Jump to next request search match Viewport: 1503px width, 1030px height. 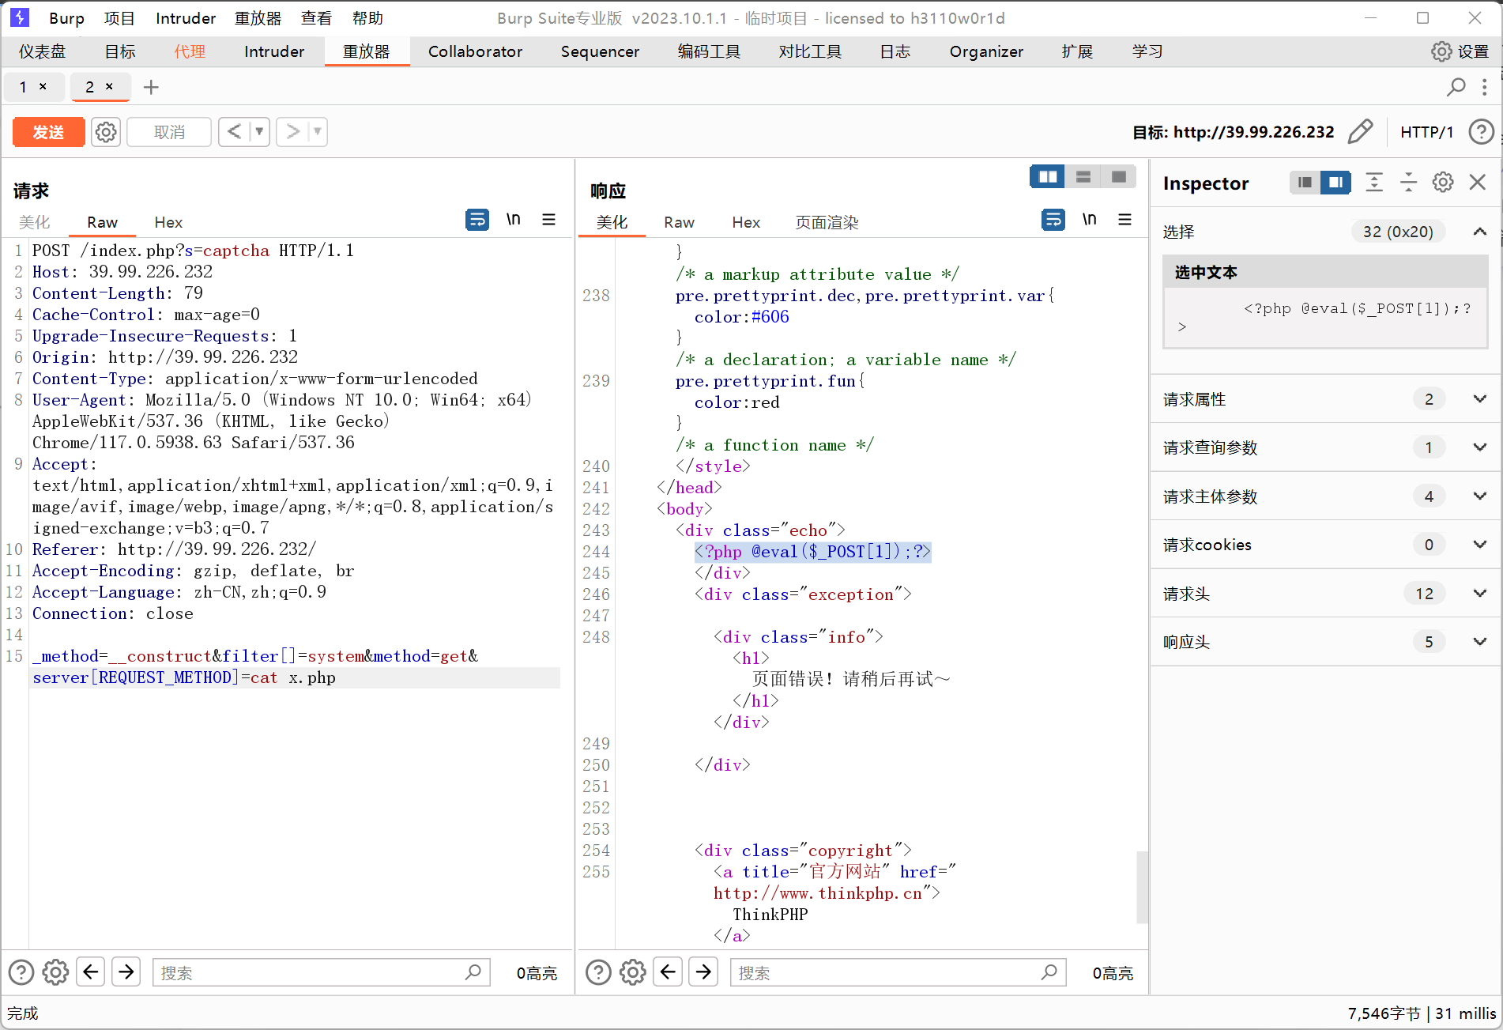click(x=126, y=972)
